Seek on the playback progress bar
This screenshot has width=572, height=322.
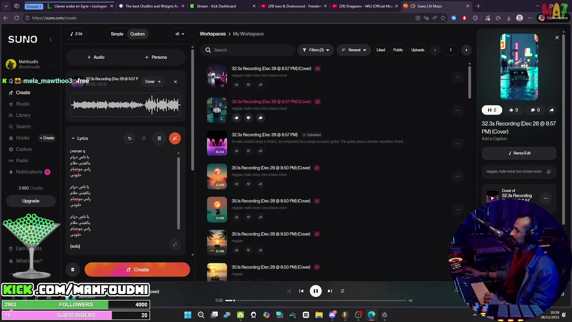point(315,301)
